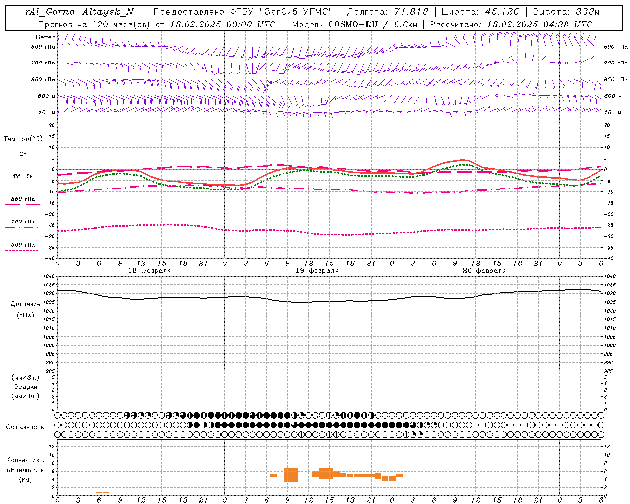630x504 pixels.
Task: Click the station title rAl_Gorno-Altaysk_N
Action: point(79,12)
